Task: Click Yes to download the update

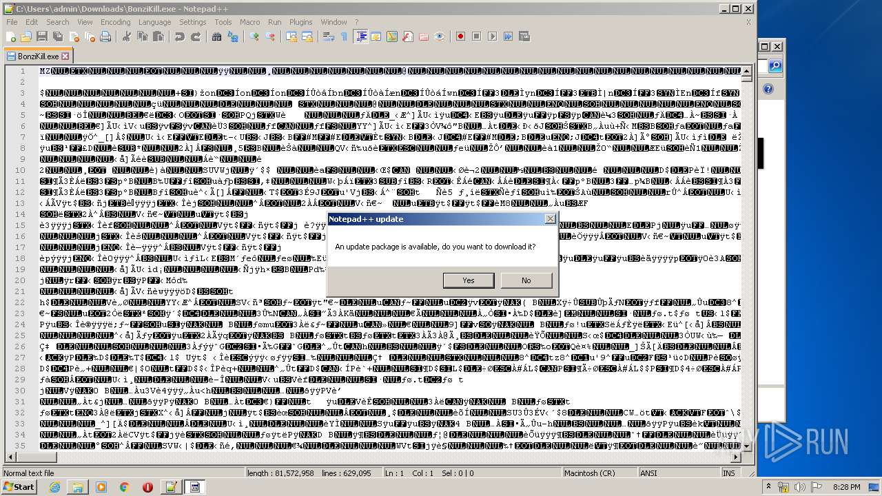Action: (x=469, y=280)
